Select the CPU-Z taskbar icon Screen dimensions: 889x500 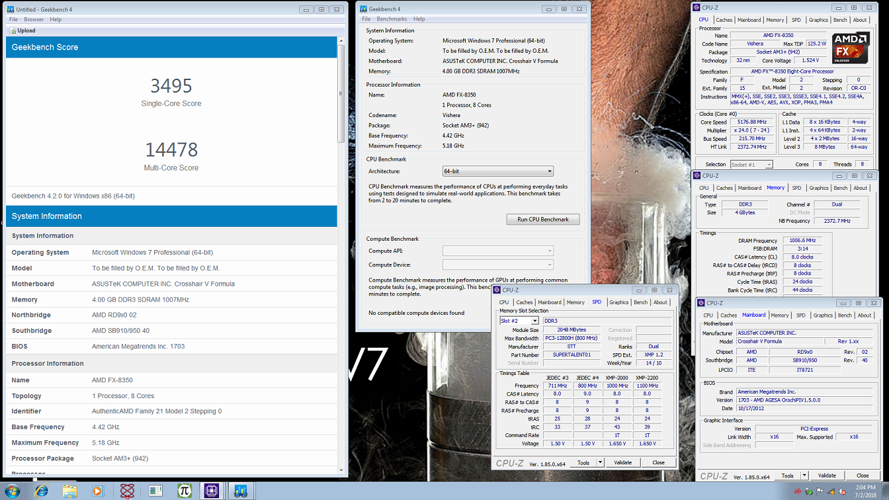212,491
